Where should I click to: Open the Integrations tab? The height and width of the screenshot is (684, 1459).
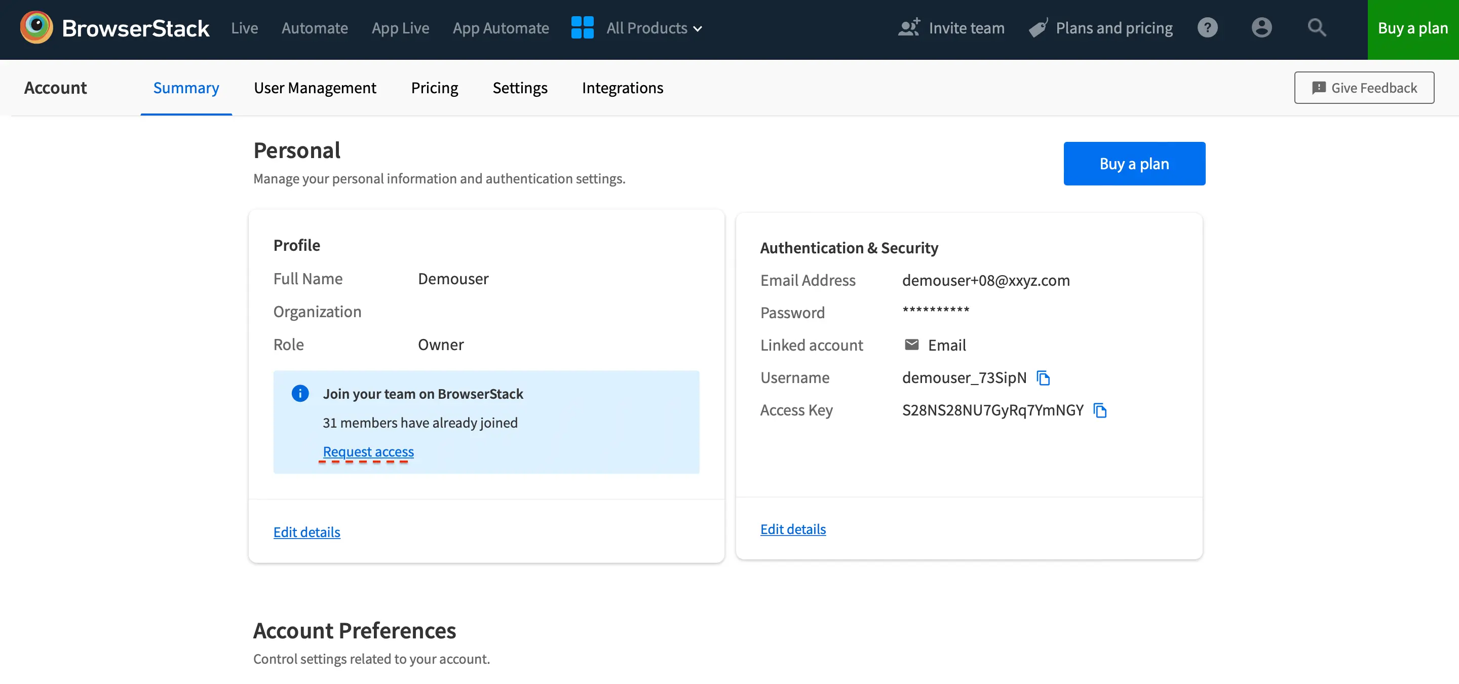pyautogui.click(x=623, y=88)
